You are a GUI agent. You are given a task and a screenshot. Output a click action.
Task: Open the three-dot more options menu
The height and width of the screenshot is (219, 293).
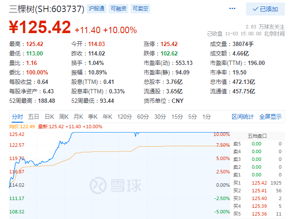tap(232, 9)
